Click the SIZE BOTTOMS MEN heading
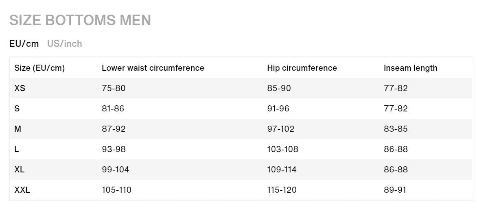The width and height of the screenshot is (477, 209). pos(80,20)
